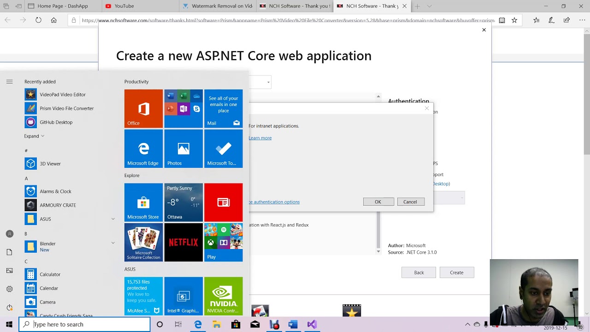590x332 pixels.
Task: Open Microsoft Edge tile
Action: 143,148
